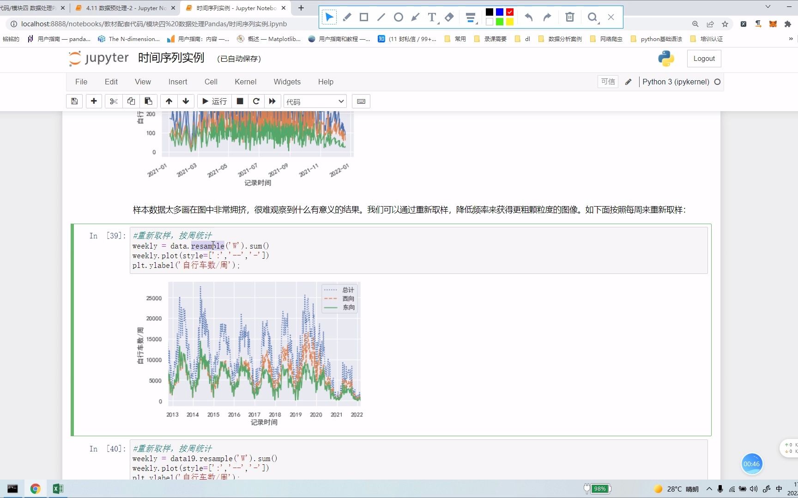Select the eraser tool
Viewport: 798px width, 498px height.
pos(449,18)
